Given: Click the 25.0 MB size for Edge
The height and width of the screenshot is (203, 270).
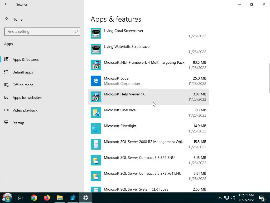Looking at the screenshot, I should coord(199,78).
